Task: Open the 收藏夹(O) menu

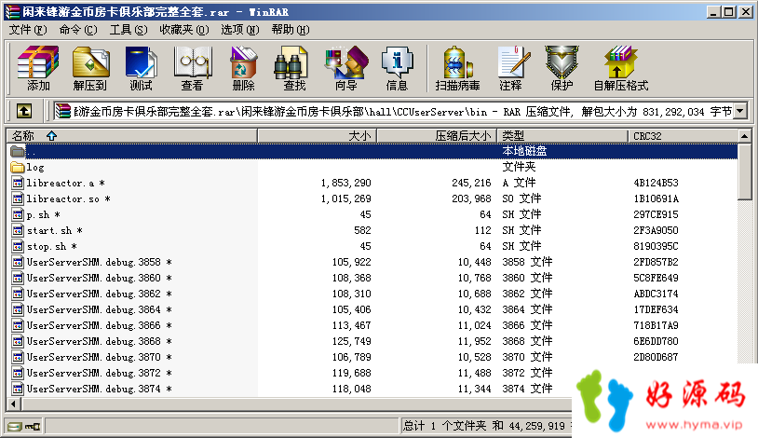Action: (184, 30)
